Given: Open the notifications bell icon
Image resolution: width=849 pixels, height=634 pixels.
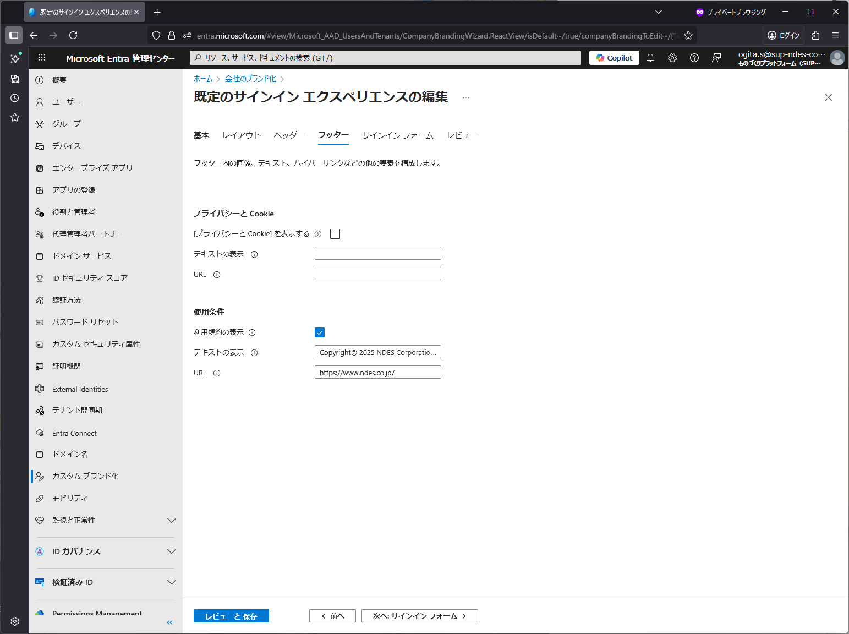Looking at the screenshot, I should click(x=650, y=58).
